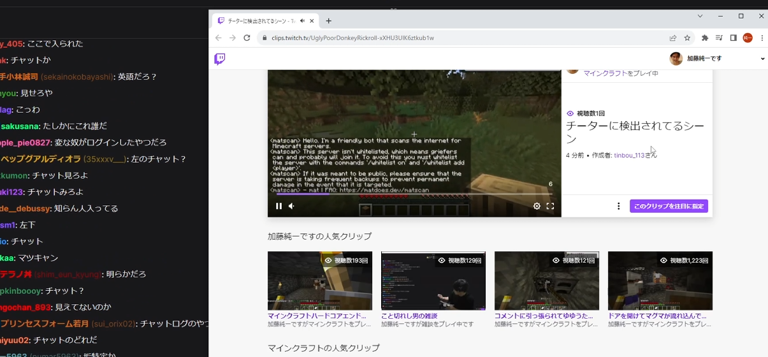Open the media control icon in toolbar
This screenshot has height=357, width=768.
click(719, 38)
